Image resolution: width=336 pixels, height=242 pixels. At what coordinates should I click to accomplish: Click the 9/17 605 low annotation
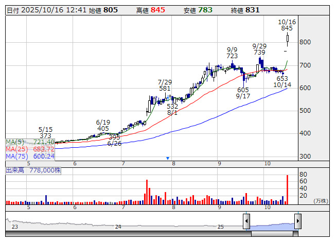pos(243,93)
